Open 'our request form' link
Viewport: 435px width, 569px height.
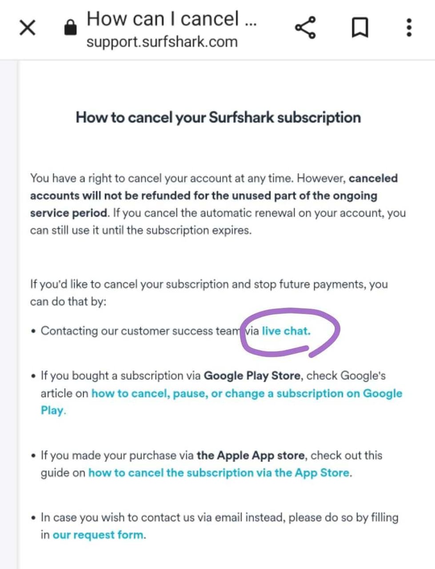tap(99, 535)
